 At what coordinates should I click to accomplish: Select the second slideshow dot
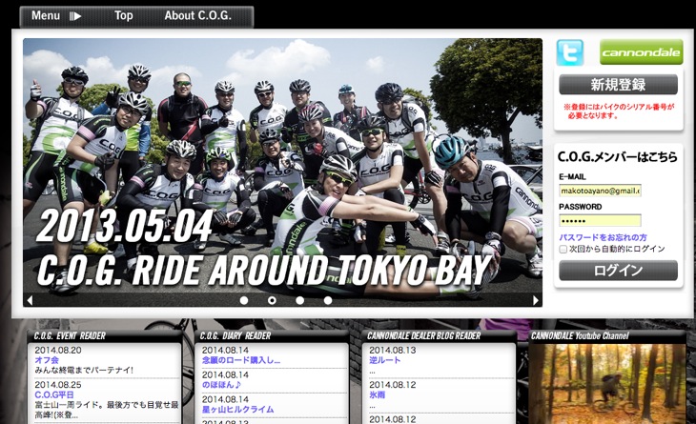click(x=272, y=300)
